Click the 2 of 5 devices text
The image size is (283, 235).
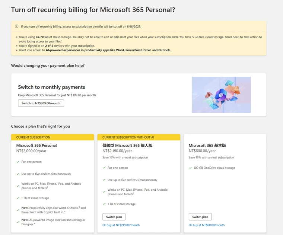coord(49,46)
